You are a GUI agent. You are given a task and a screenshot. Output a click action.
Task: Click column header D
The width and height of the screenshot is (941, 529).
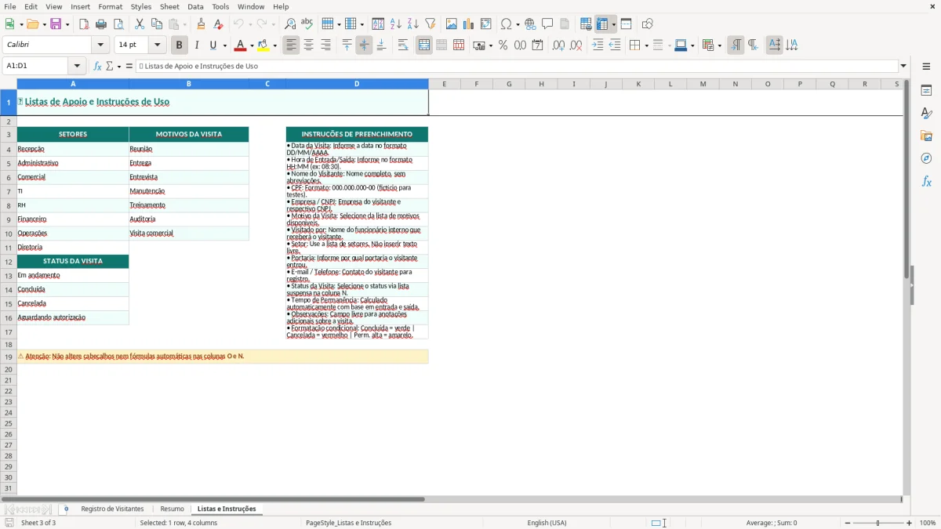point(357,84)
